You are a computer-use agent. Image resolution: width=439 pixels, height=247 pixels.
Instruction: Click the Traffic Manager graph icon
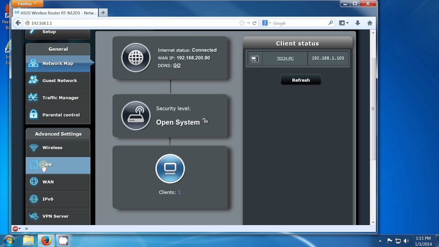coord(33,97)
